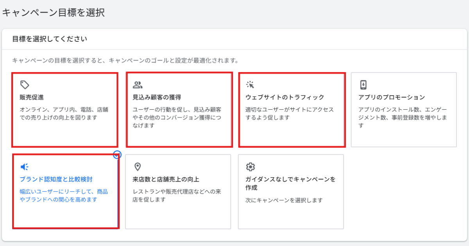Click the app install description text

point(403,118)
